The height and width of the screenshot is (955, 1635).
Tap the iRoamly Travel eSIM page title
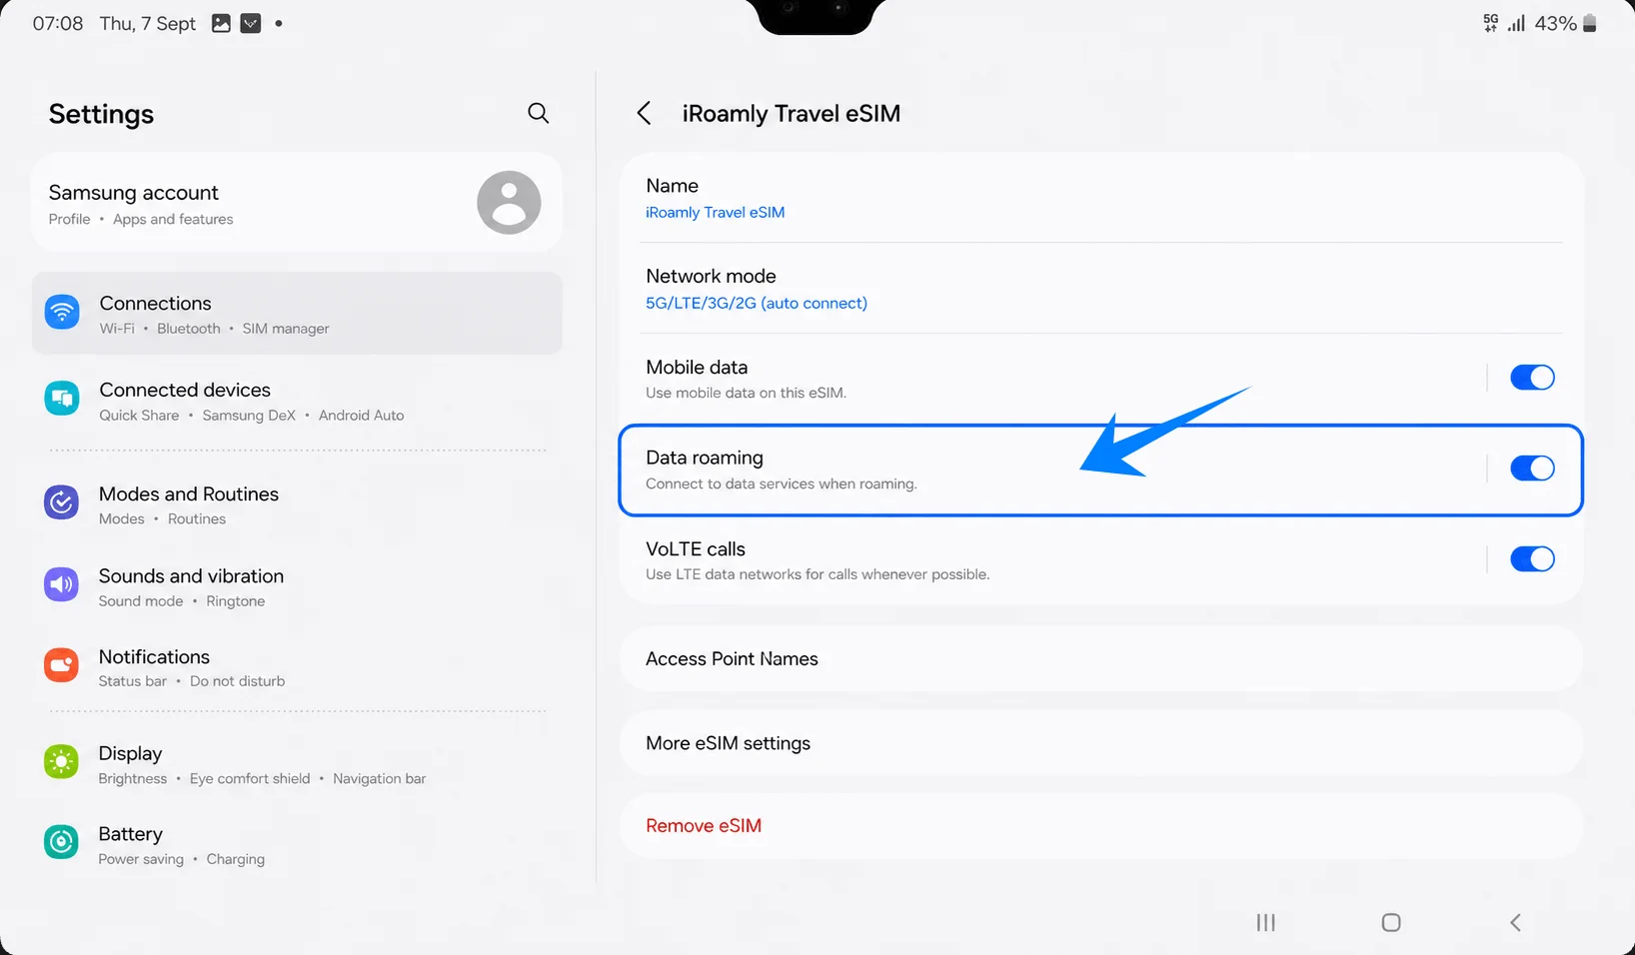[x=792, y=114]
